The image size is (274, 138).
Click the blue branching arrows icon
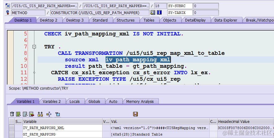point(49,114)
